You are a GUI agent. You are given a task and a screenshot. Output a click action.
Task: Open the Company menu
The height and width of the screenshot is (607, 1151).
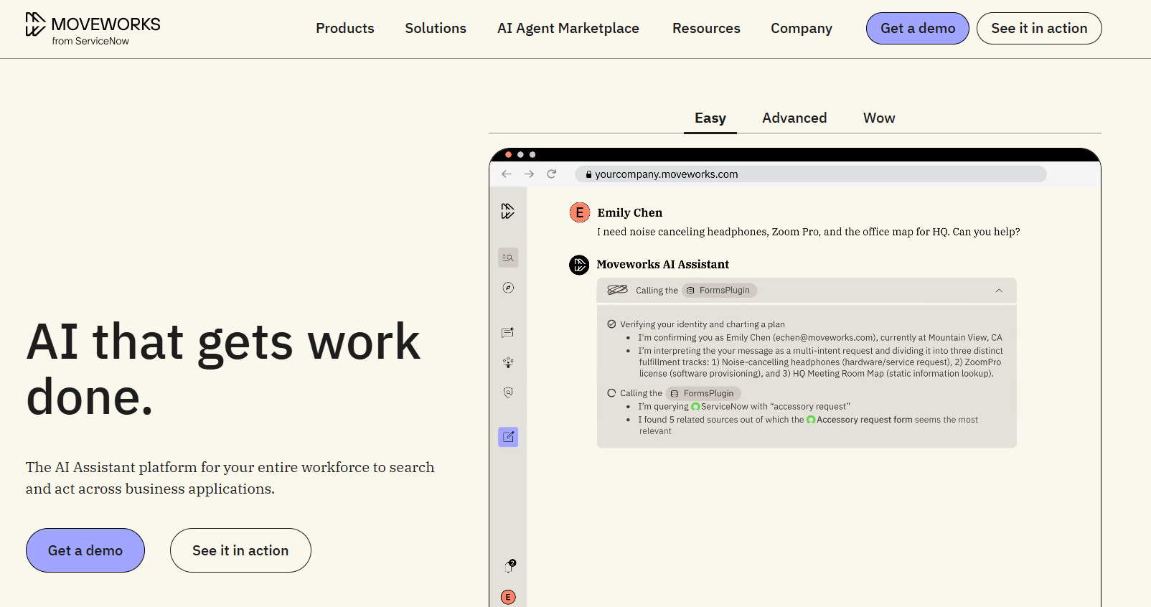(802, 28)
